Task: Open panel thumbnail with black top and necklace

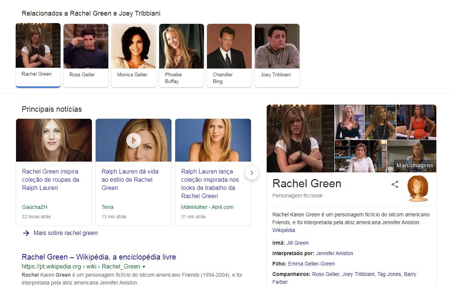Action: [x=380, y=122]
